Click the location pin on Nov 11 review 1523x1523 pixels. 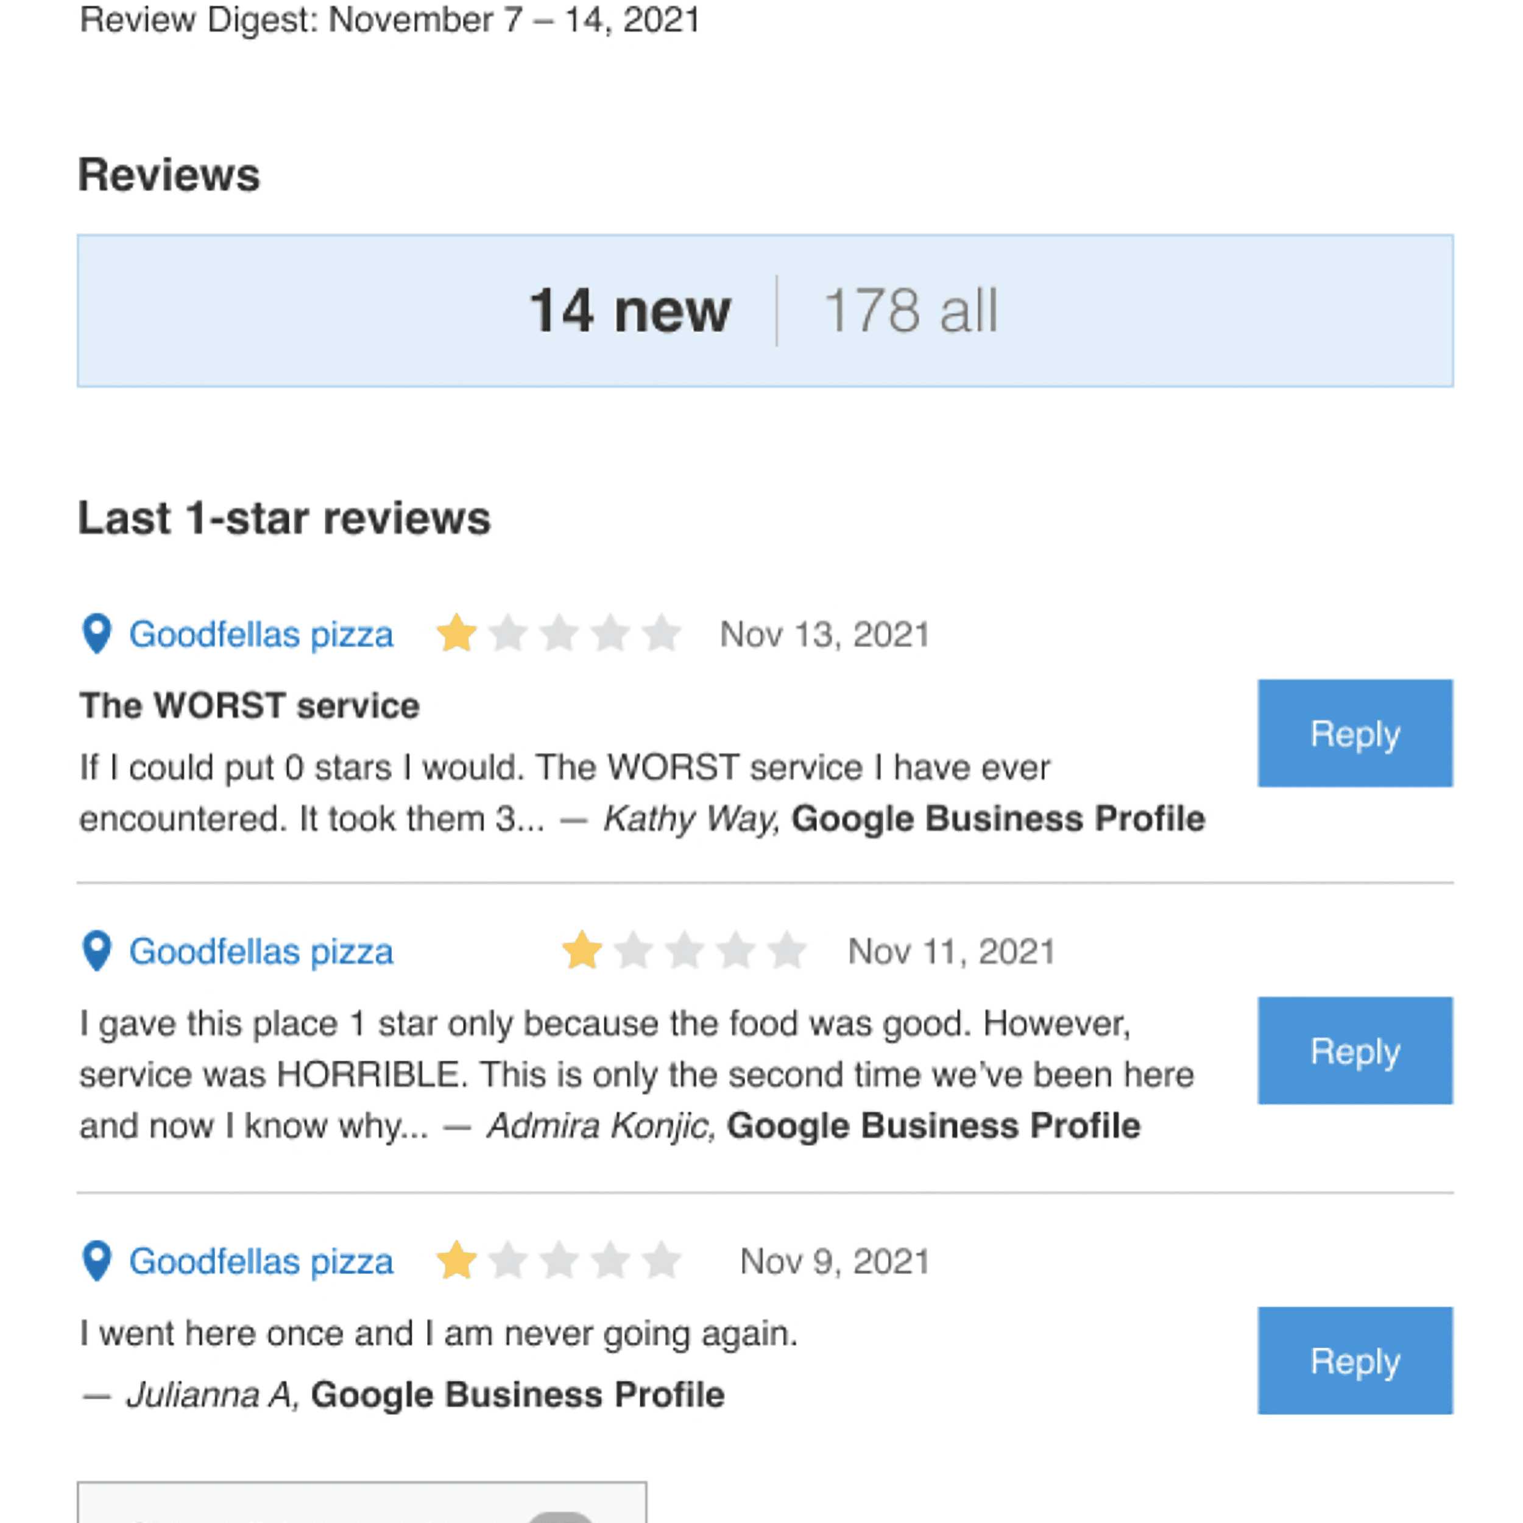(x=97, y=951)
